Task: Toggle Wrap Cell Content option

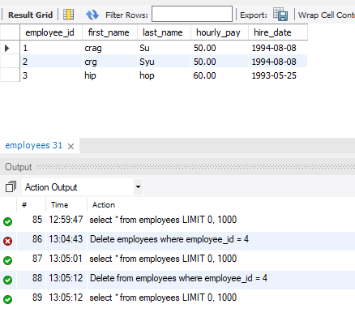Action: point(327,15)
